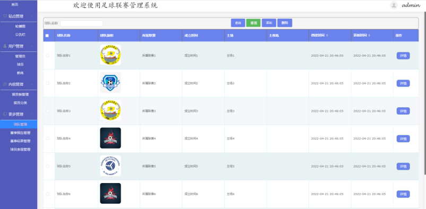Check the row checkbox for 球队名称3

[48, 111]
